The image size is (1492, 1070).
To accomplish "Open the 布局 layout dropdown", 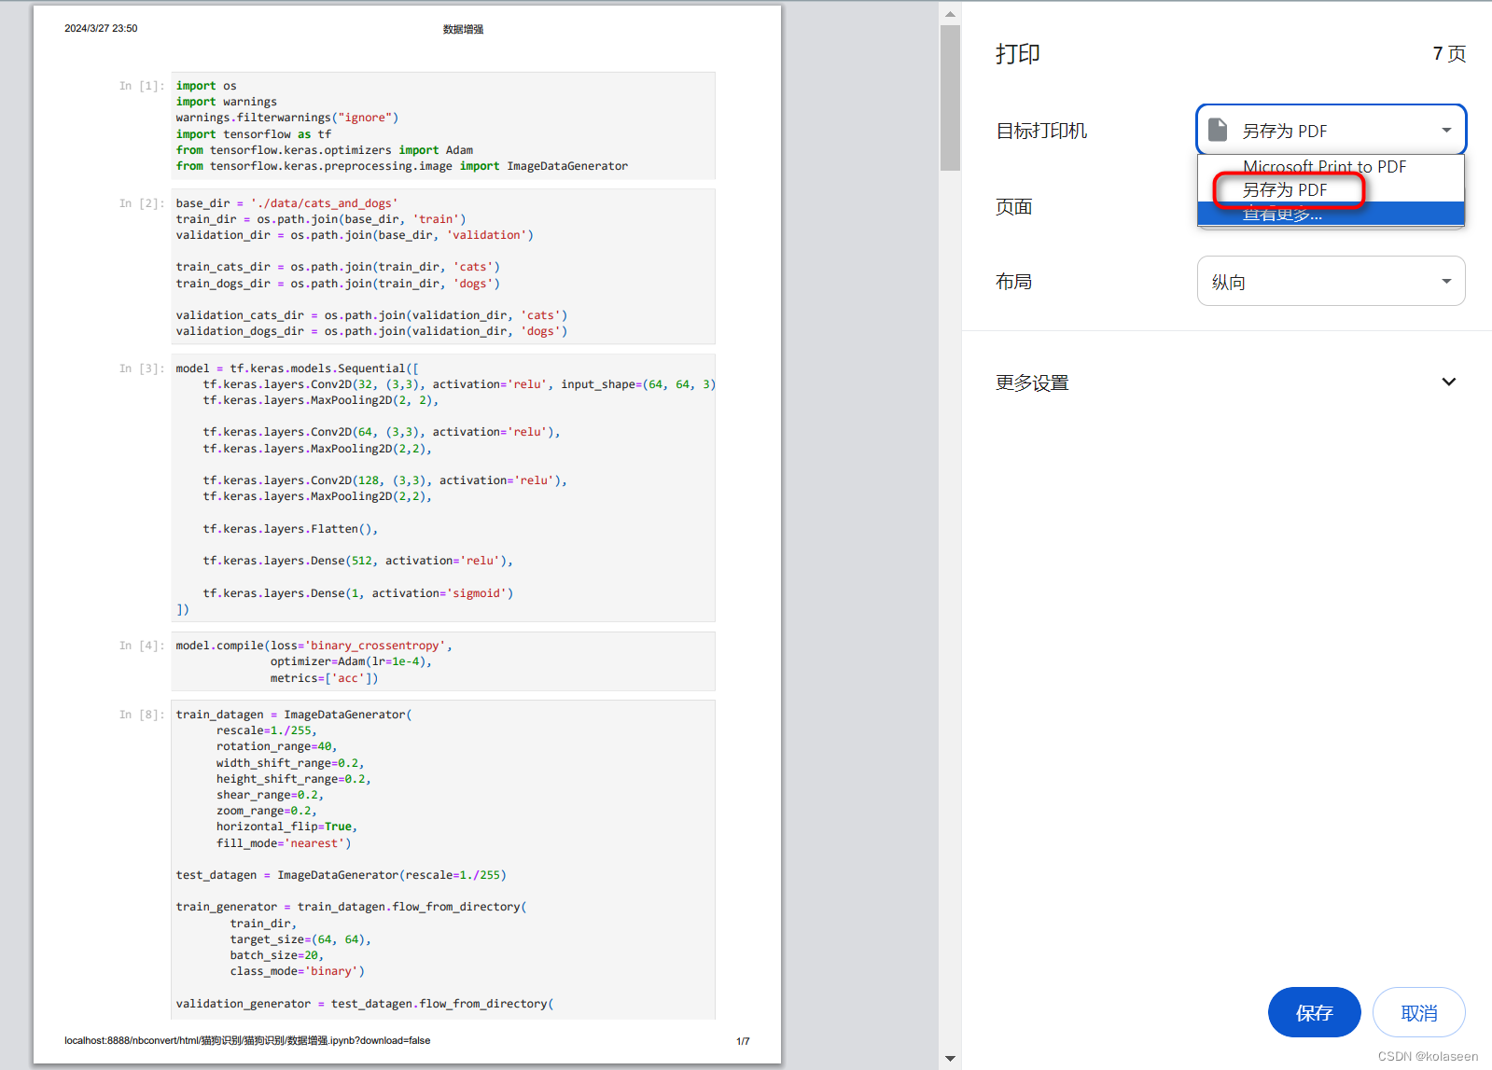I will 1331,281.
